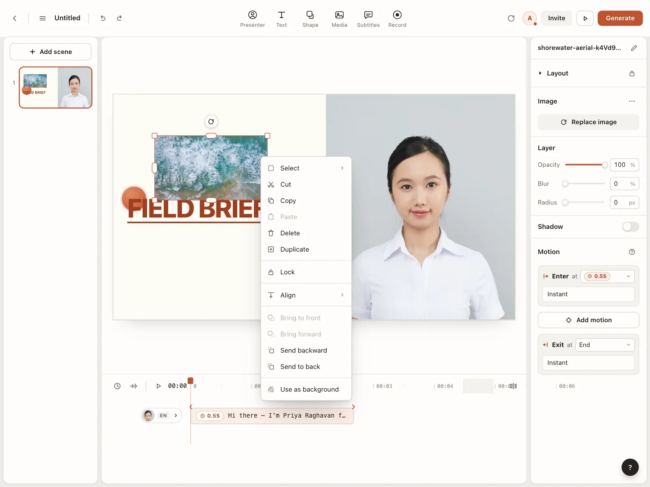The height and width of the screenshot is (487, 650).
Task: Select scene 1 thumbnail
Action: 56,88
